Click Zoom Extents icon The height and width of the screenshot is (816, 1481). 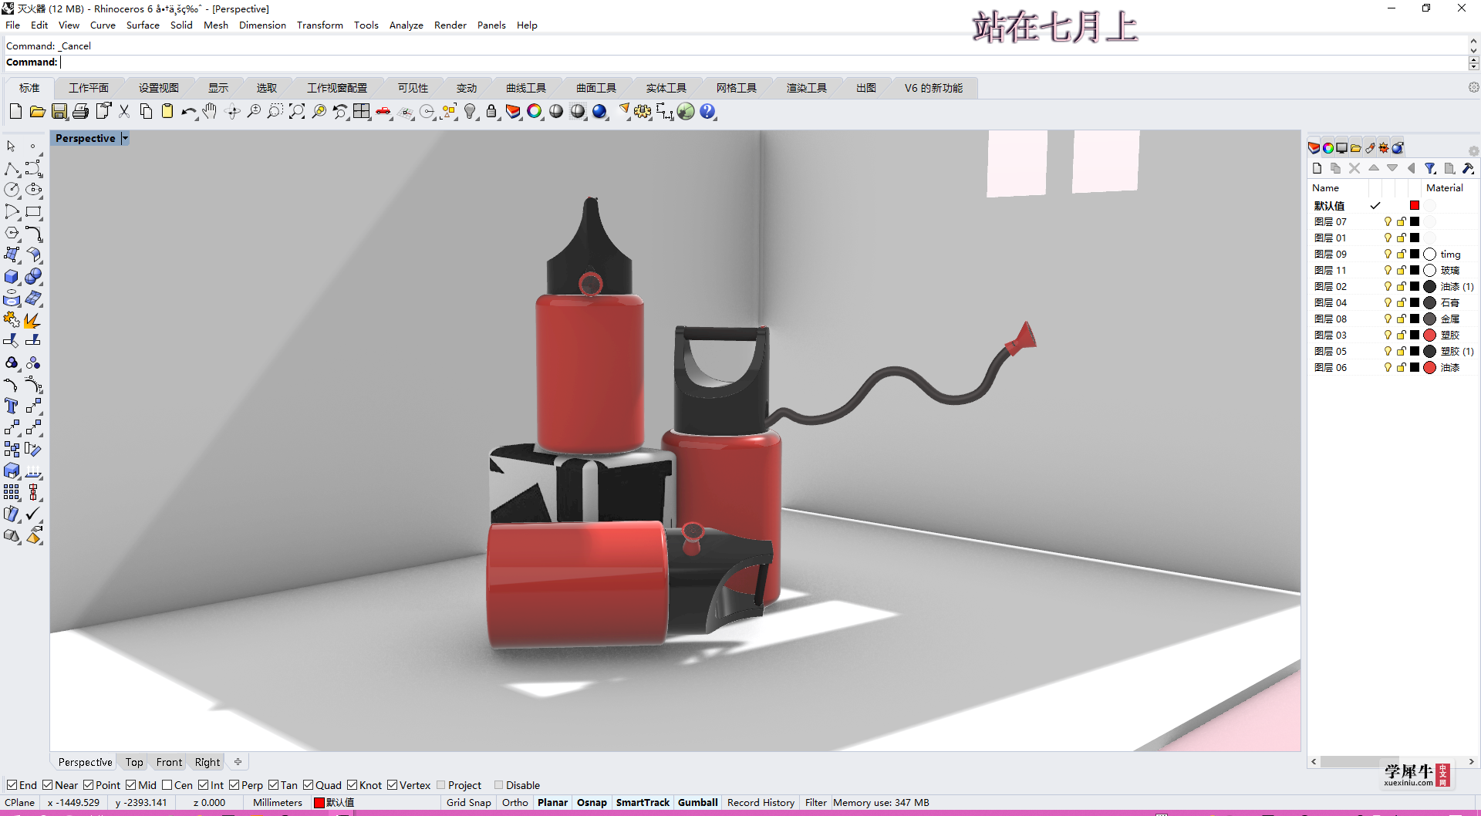pyautogui.click(x=297, y=112)
